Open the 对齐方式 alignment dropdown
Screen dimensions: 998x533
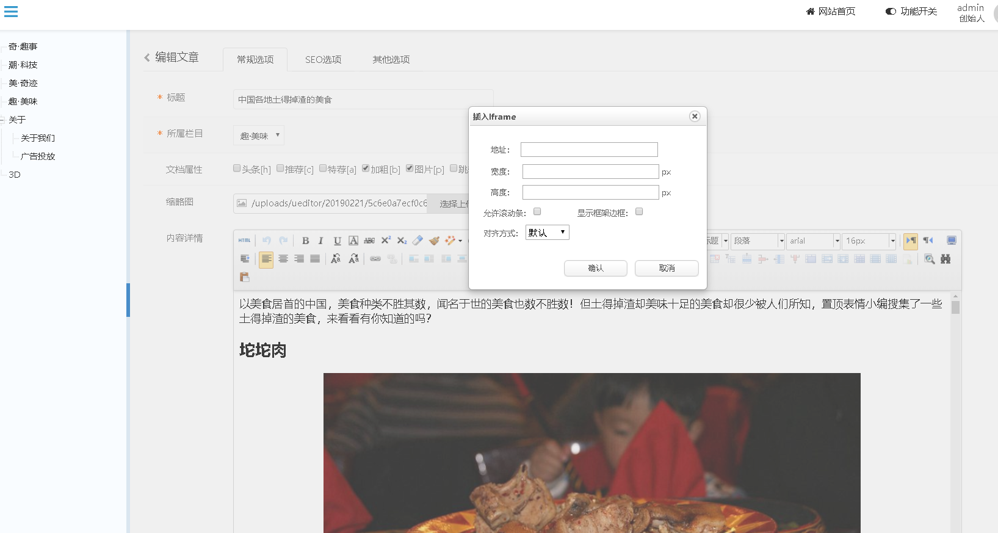pos(548,233)
